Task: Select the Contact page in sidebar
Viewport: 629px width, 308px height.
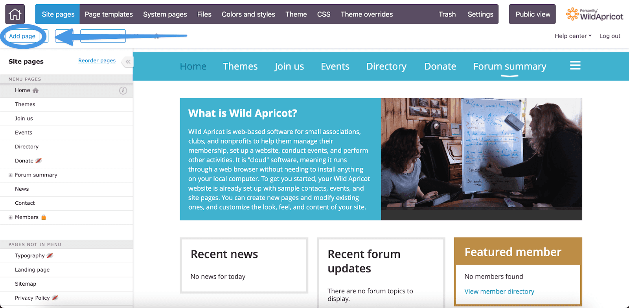Action: tap(66, 203)
